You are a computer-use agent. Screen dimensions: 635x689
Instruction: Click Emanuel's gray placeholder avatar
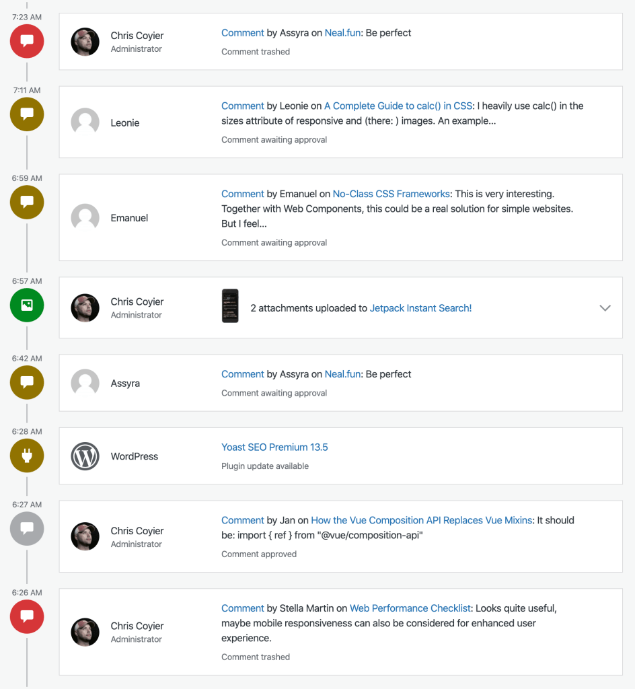pos(85,218)
